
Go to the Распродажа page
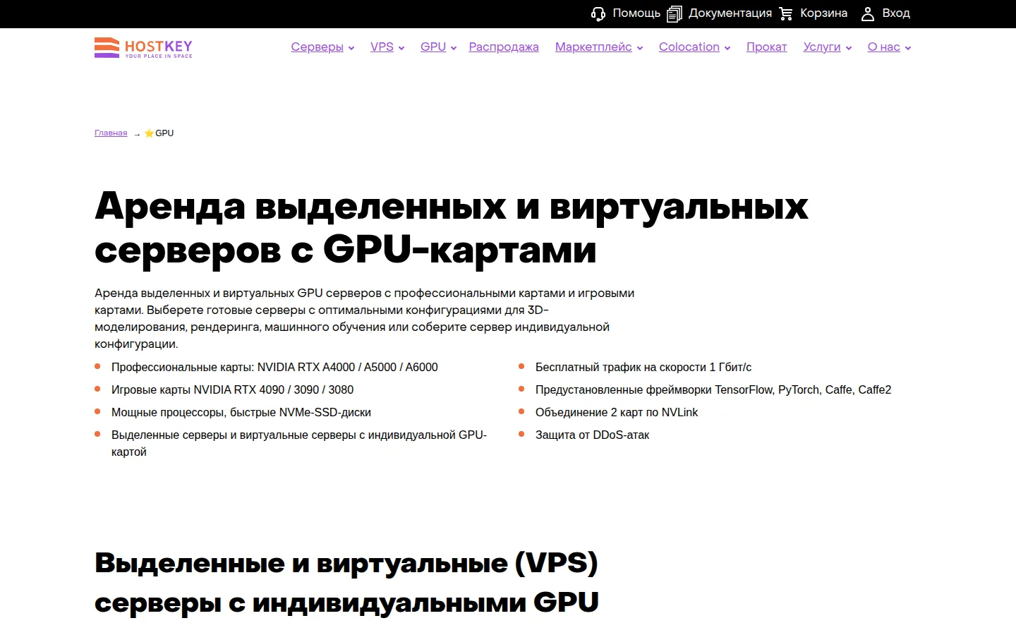pos(504,47)
